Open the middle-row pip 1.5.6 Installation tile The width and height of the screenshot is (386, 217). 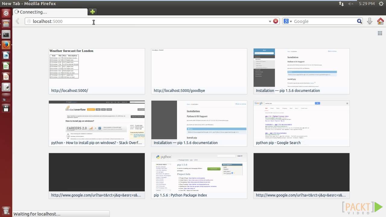(199, 124)
